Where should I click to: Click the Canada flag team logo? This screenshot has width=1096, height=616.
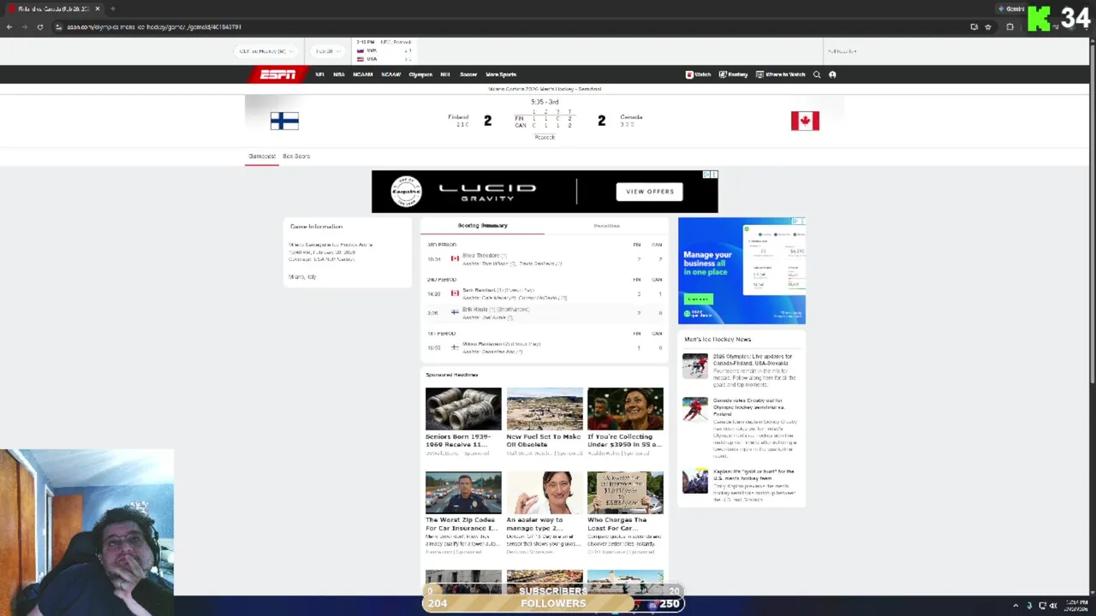pos(805,121)
